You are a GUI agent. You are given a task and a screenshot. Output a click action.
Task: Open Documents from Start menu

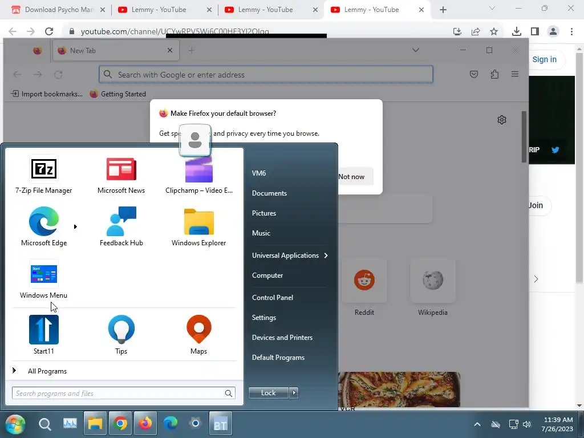point(269,193)
